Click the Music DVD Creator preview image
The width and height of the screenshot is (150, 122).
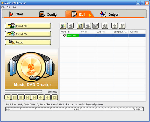tap(31, 69)
